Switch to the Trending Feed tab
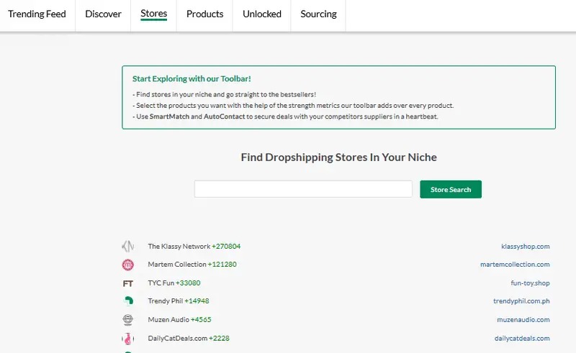The height and width of the screenshot is (353, 576). click(37, 14)
